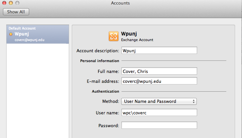Close the Accounts window with red button
The width and height of the screenshot is (242, 138).
[5, 3]
